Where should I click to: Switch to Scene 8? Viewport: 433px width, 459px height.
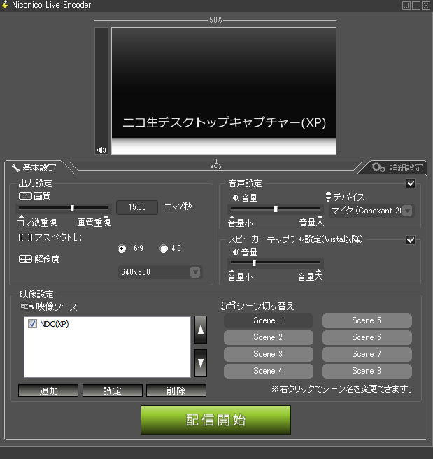(367, 371)
